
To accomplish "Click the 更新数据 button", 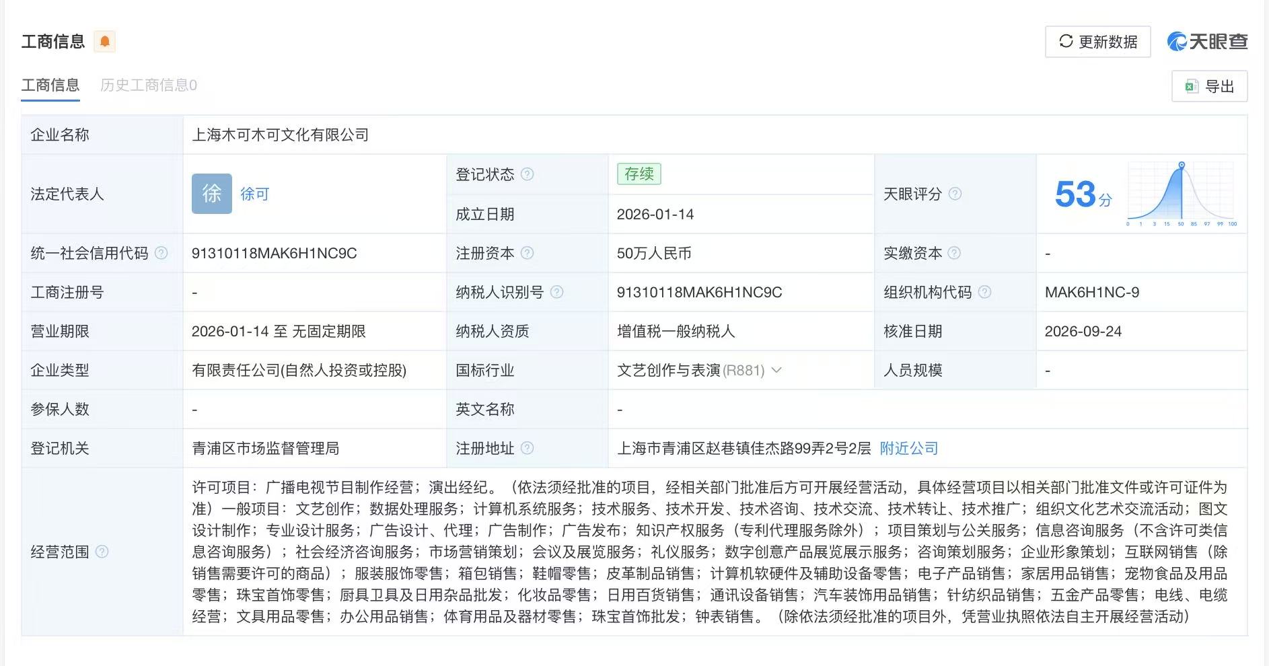I will click(x=1098, y=42).
